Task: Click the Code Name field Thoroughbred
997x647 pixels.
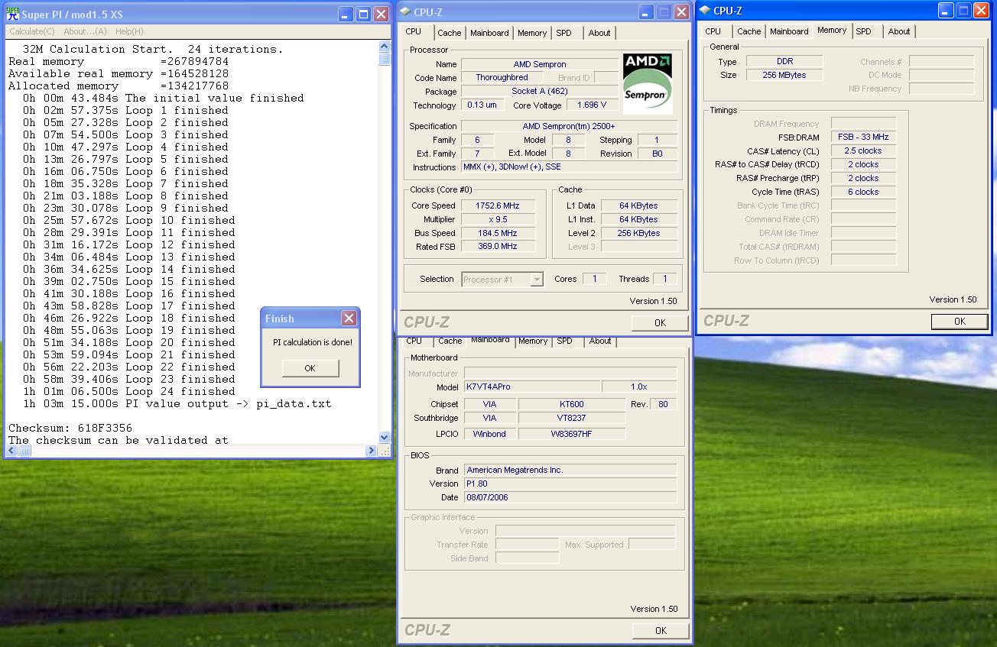Action: coord(502,78)
